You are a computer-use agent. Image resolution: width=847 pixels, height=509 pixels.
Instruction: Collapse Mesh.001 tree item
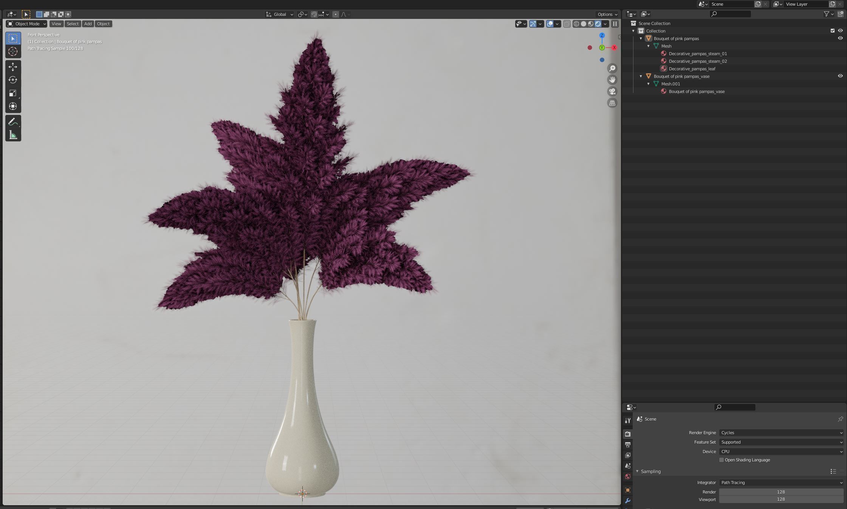click(x=649, y=84)
